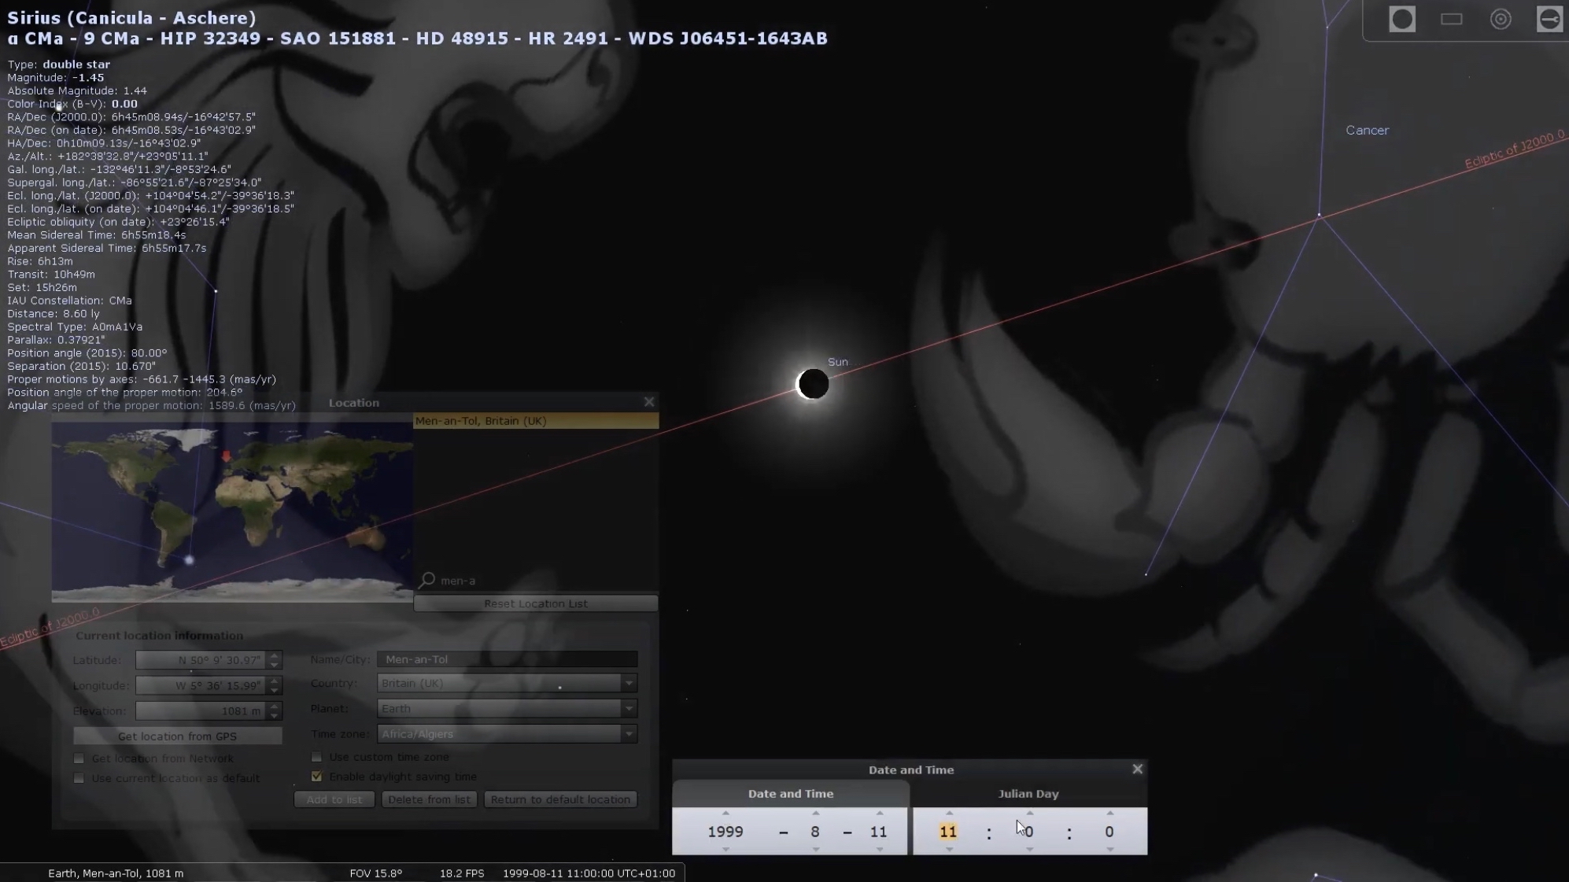The width and height of the screenshot is (1569, 882).
Task: Click the ocular view circle icon
Action: (1401, 20)
